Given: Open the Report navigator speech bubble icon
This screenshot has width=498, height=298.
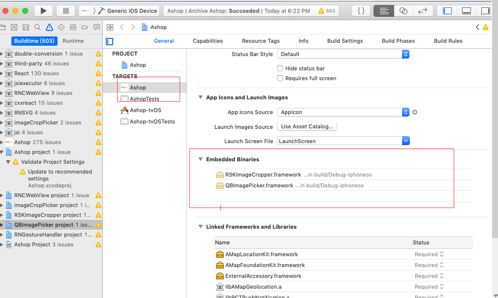Looking at the screenshot, I should [95, 27].
